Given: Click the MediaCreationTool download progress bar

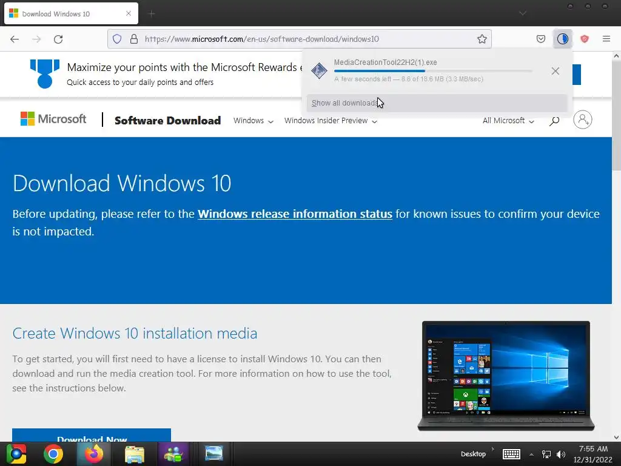Looking at the screenshot, I should 432,71.
